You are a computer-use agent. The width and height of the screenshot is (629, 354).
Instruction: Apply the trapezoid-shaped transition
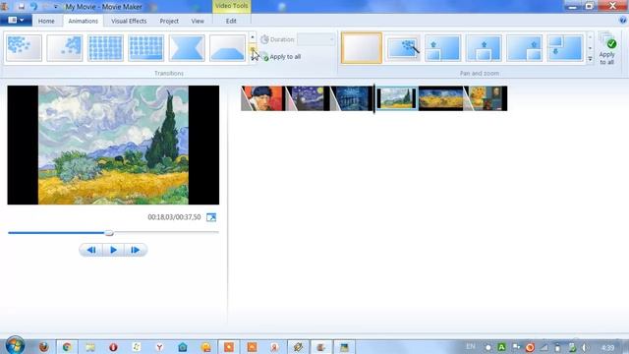pyautogui.click(x=227, y=48)
